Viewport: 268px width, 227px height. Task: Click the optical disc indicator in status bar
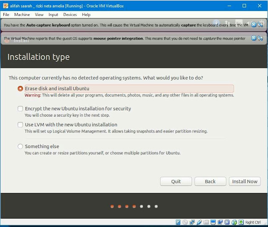[185, 222]
